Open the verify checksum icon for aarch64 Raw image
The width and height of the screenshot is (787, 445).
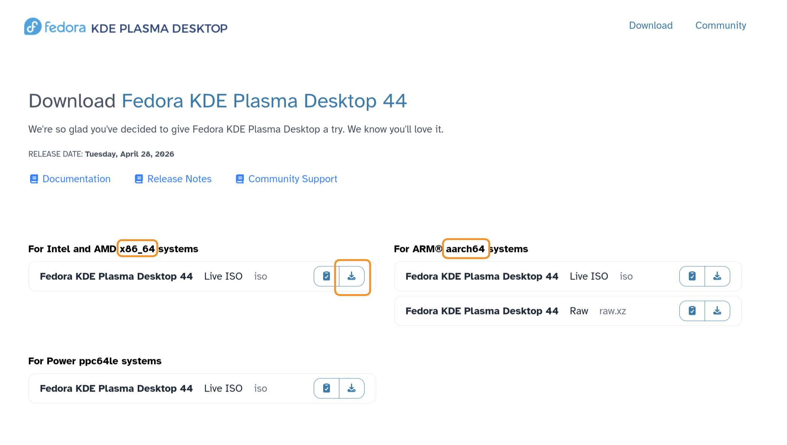coord(692,311)
